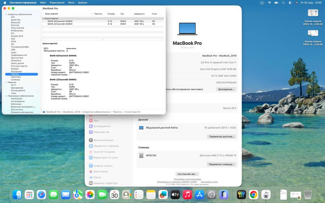Select Інсталювання under software section
The height and width of the screenshot is (203, 325).
point(18,101)
